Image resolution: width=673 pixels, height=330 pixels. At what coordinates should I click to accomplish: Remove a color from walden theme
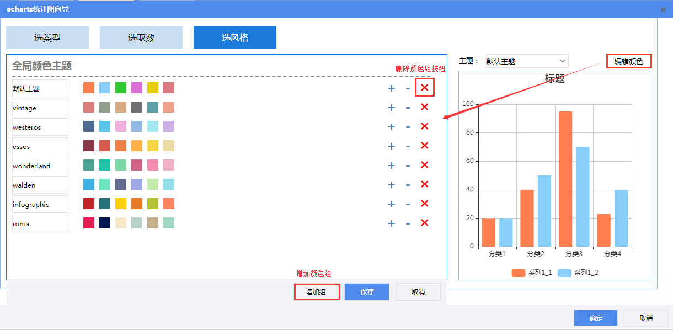click(x=408, y=185)
